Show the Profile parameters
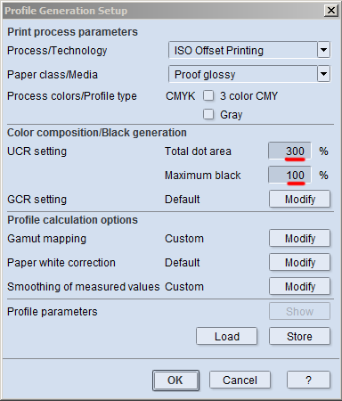Viewport: 342px width, 401px height. (x=299, y=311)
